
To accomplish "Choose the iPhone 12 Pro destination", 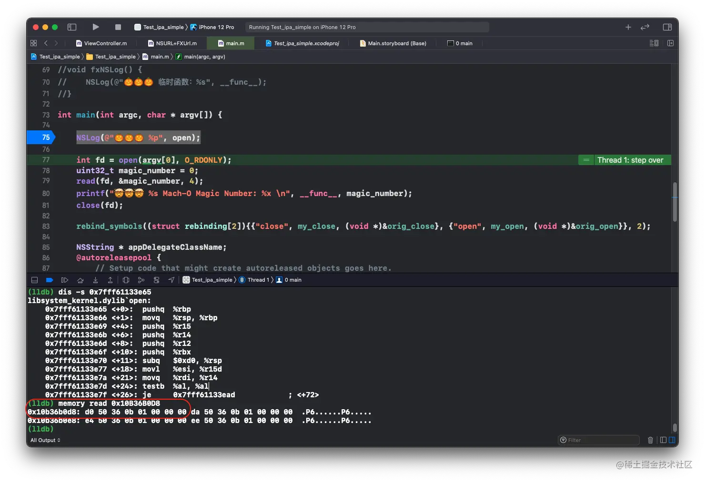I will tap(212, 27).
